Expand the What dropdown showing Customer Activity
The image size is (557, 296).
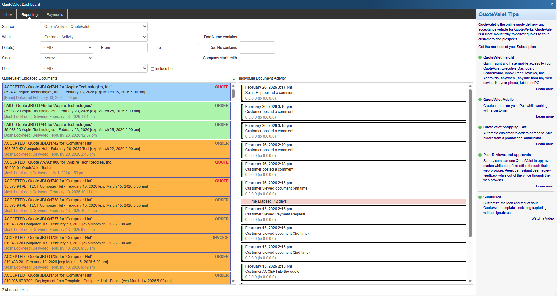(x=94, y=37)
